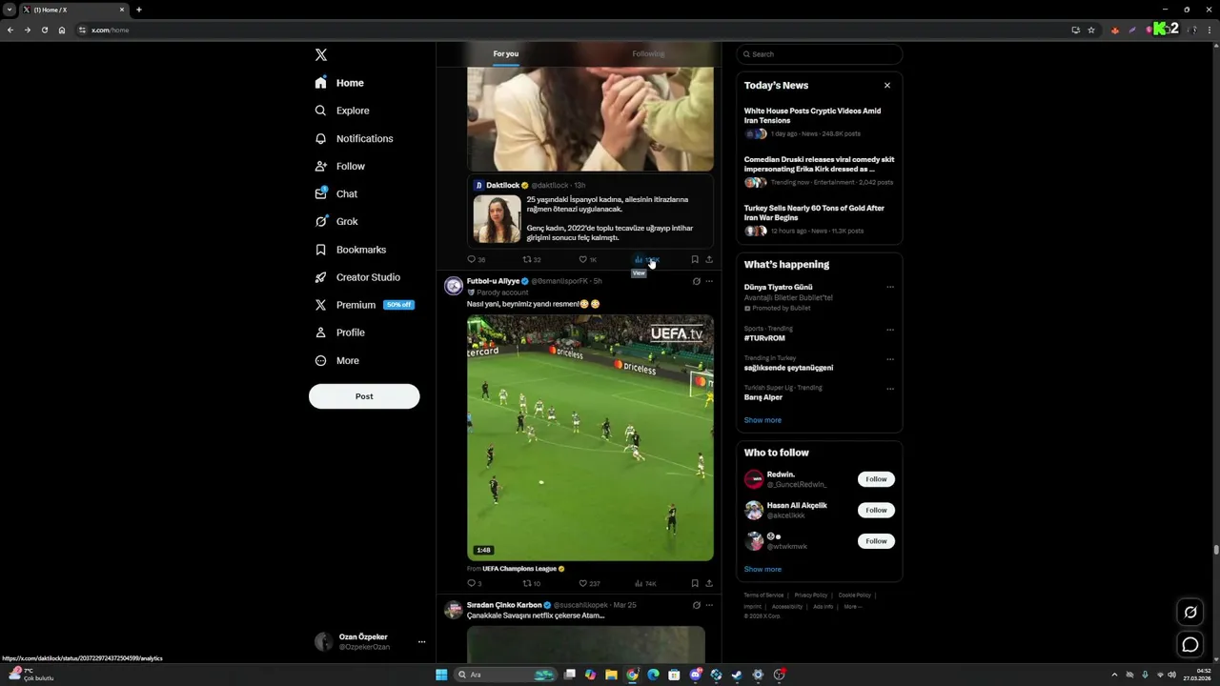Repost the post with 32 reposts

click(x=532, y=259)
